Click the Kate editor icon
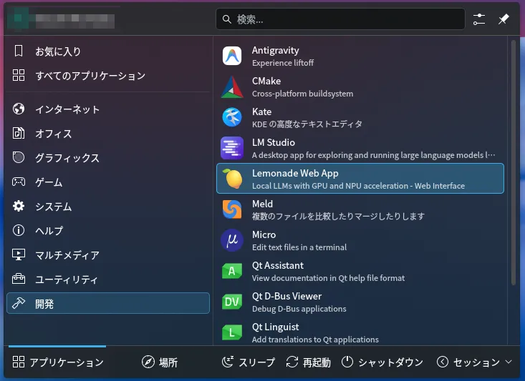 (x=232, y=118)
